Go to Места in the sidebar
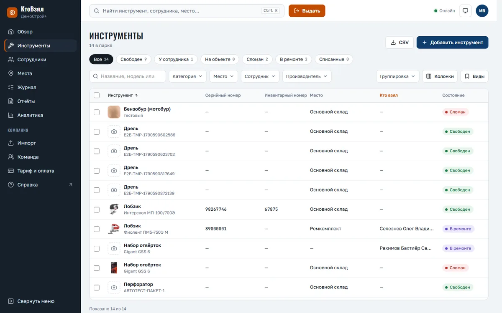 tap(40, 73)
